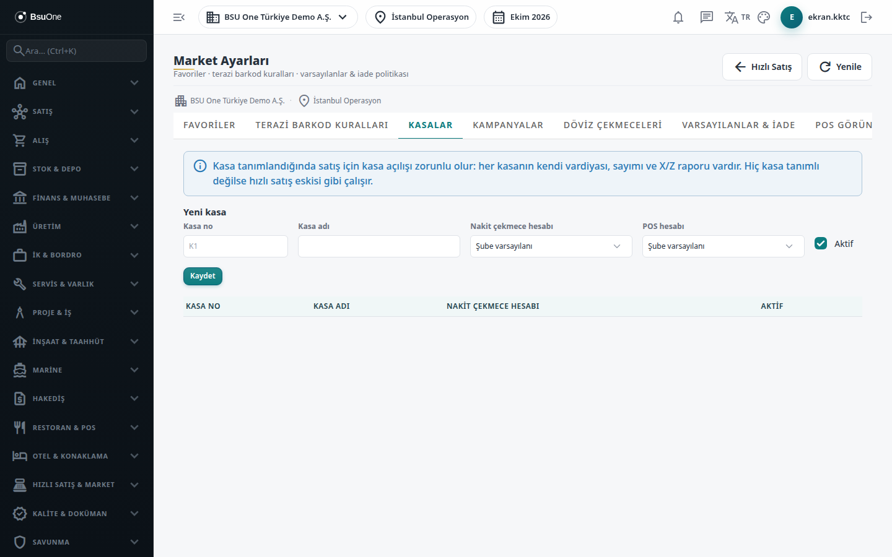
Task: Click the Savunma shield icon
Action: click(20, 542)
